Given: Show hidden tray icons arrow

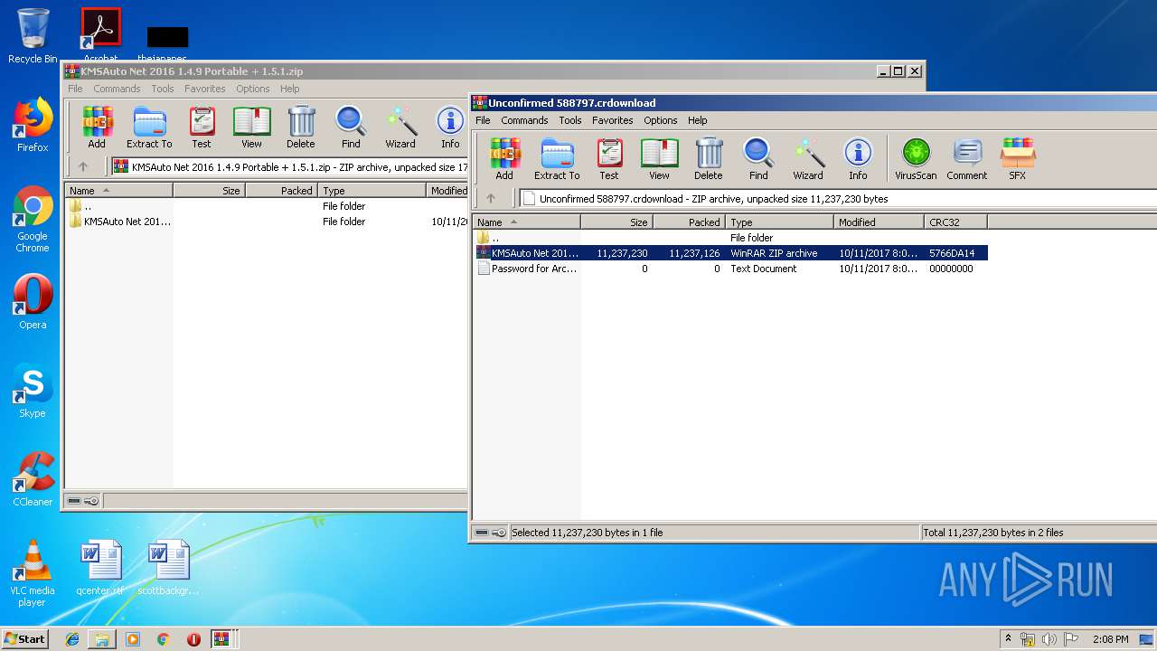Looking at the screenshot, I should (x=1008, y=639).
